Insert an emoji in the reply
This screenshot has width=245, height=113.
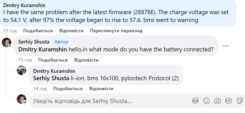coord(207,101)
